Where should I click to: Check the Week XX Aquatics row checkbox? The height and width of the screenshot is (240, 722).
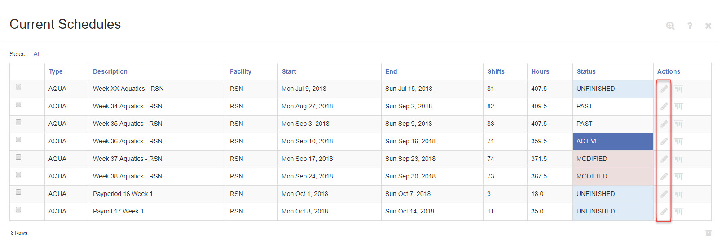click(x=18, y=87)
